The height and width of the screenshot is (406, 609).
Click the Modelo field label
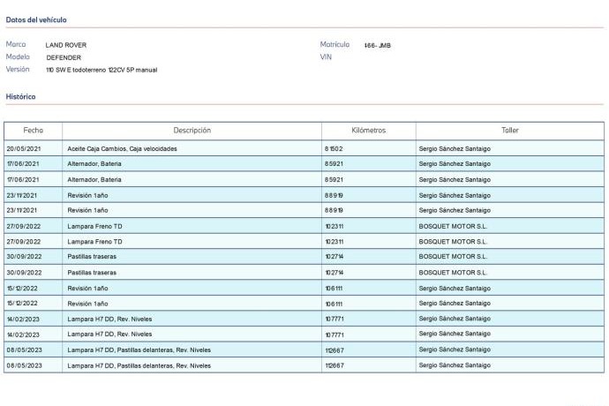pyautogui.click(x=18, y=56)
